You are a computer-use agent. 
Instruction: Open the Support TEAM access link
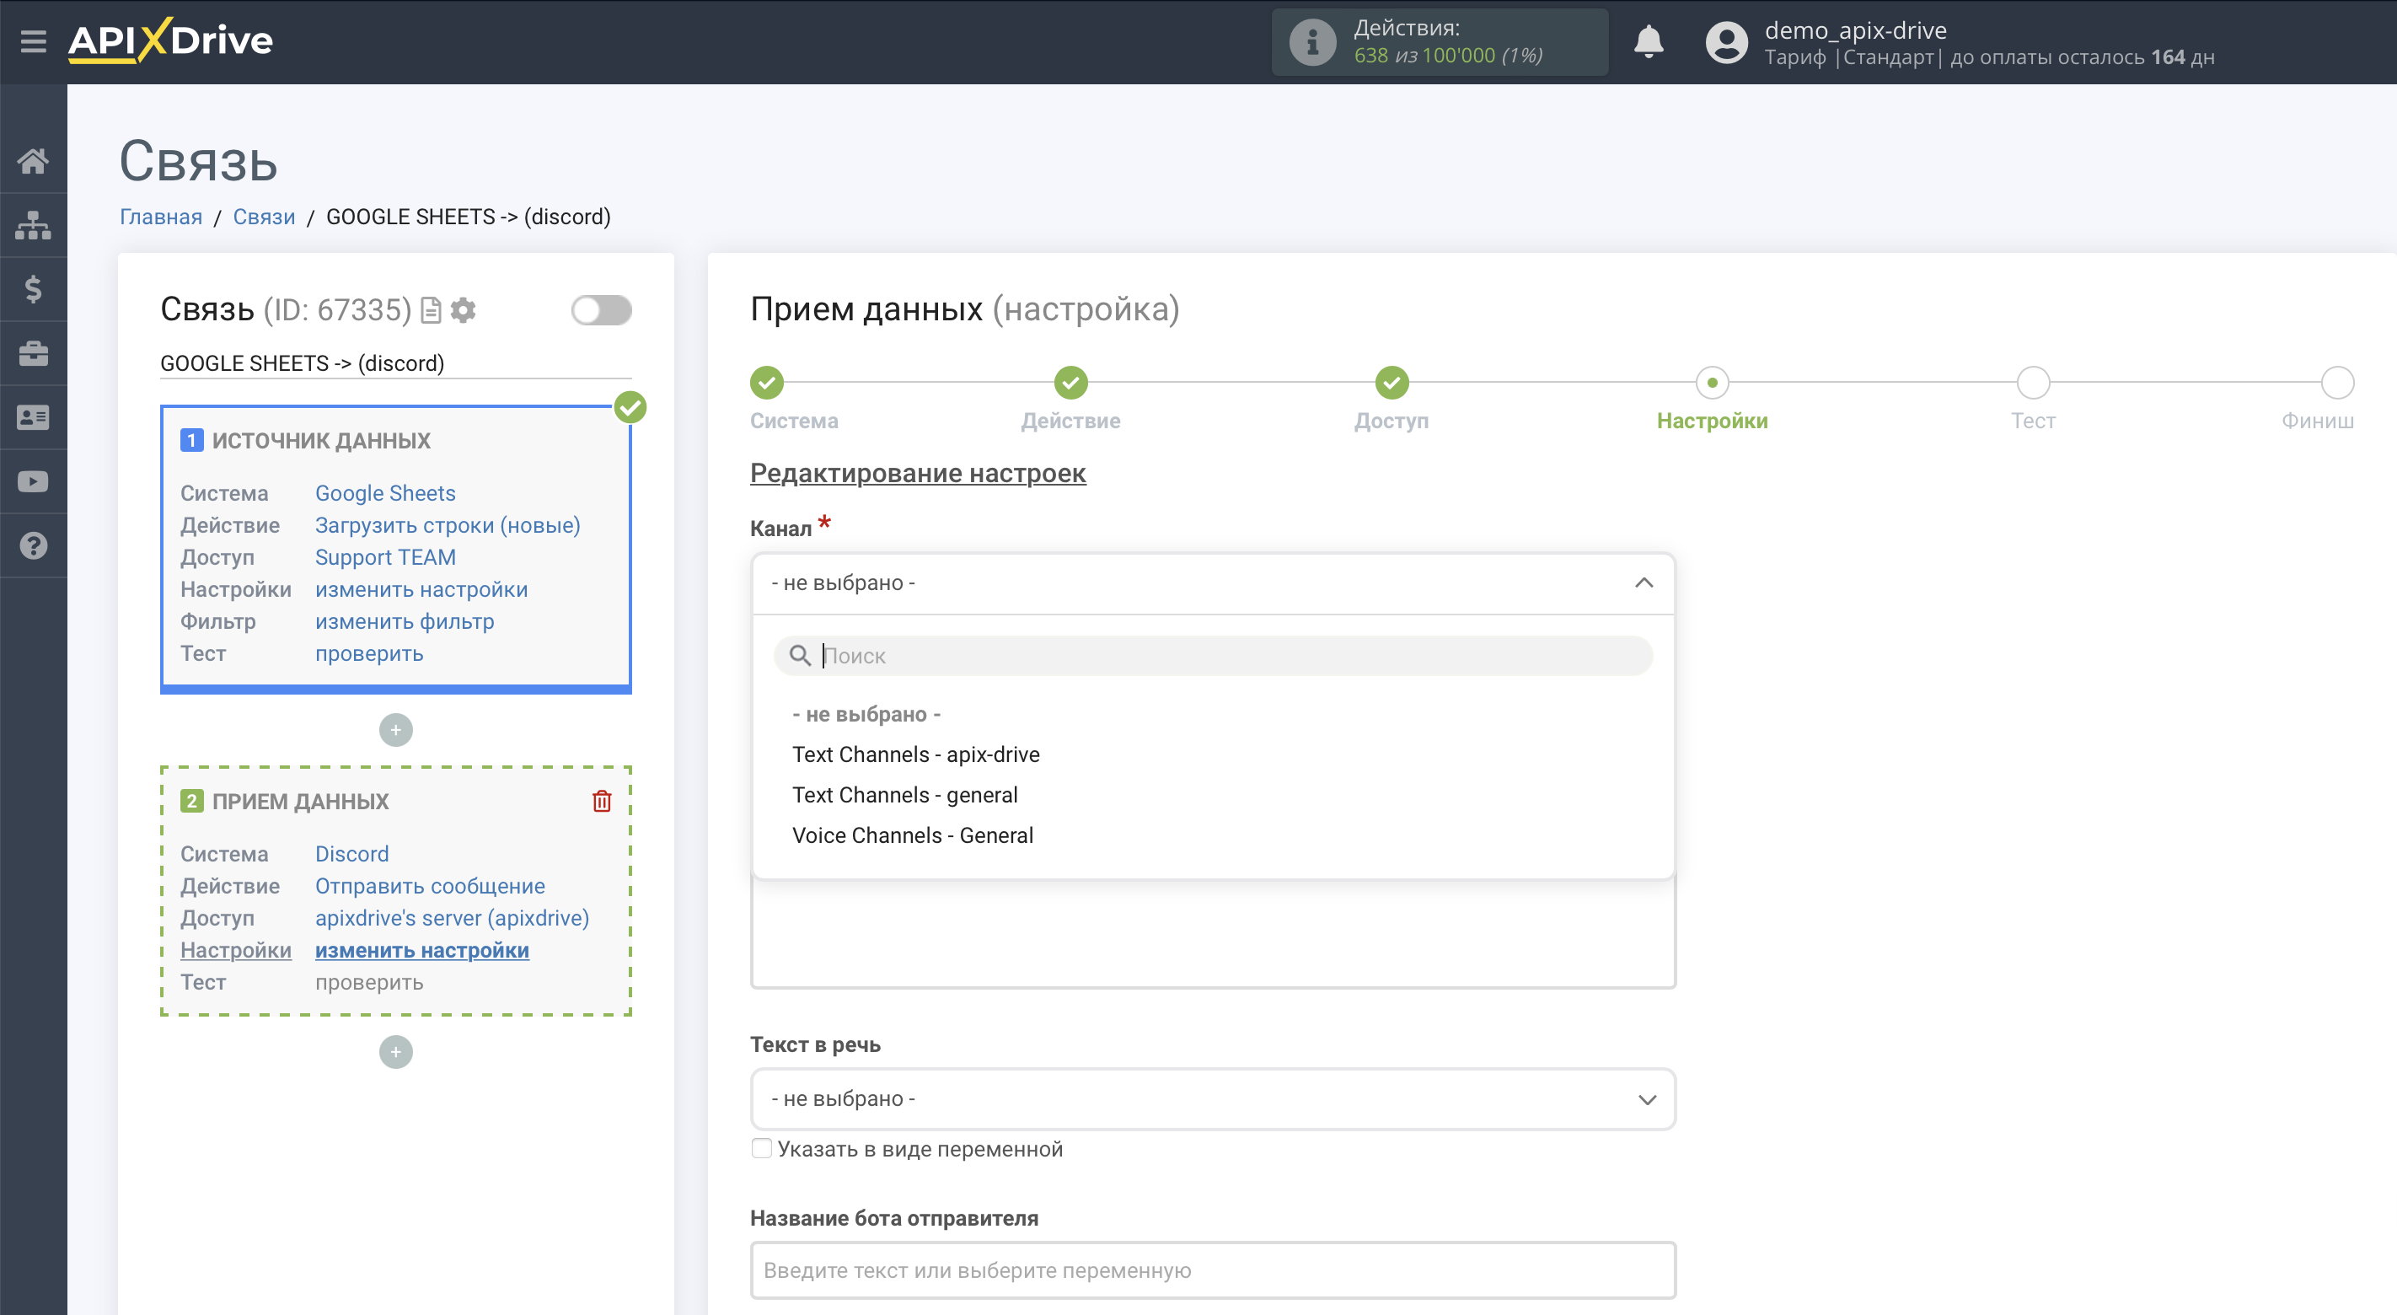385,557
